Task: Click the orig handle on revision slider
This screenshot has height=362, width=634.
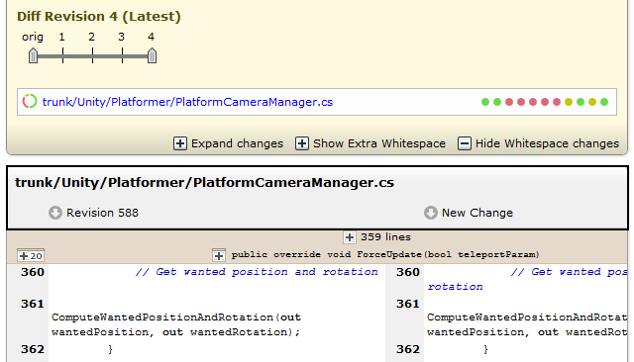Action: (33, 55)
